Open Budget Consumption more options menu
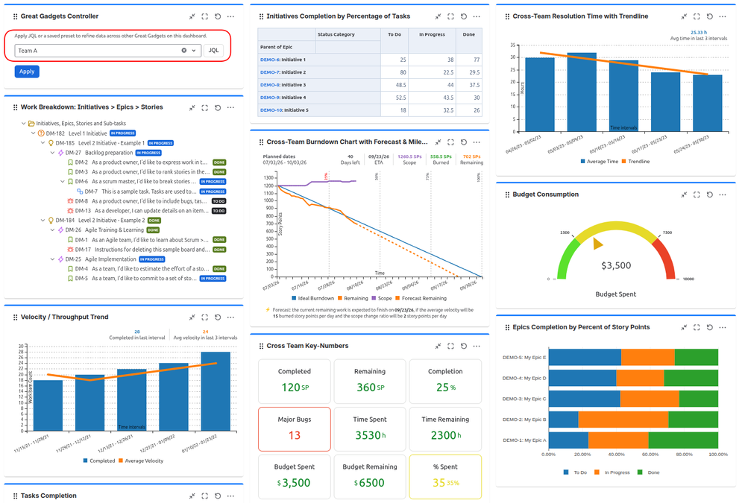This screenshot has height=503, width=745. tap(723, 194)
